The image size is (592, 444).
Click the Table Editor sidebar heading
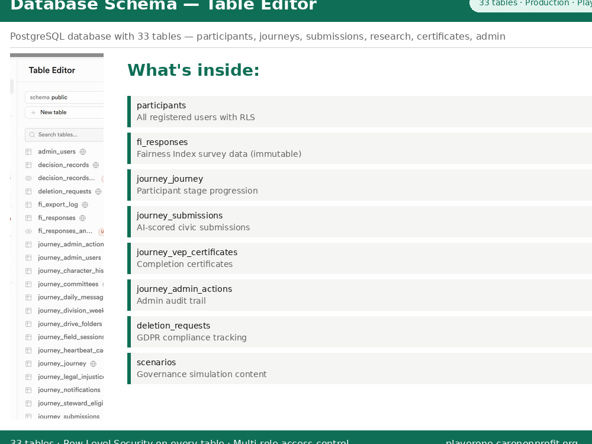click(x=52, y=70)
